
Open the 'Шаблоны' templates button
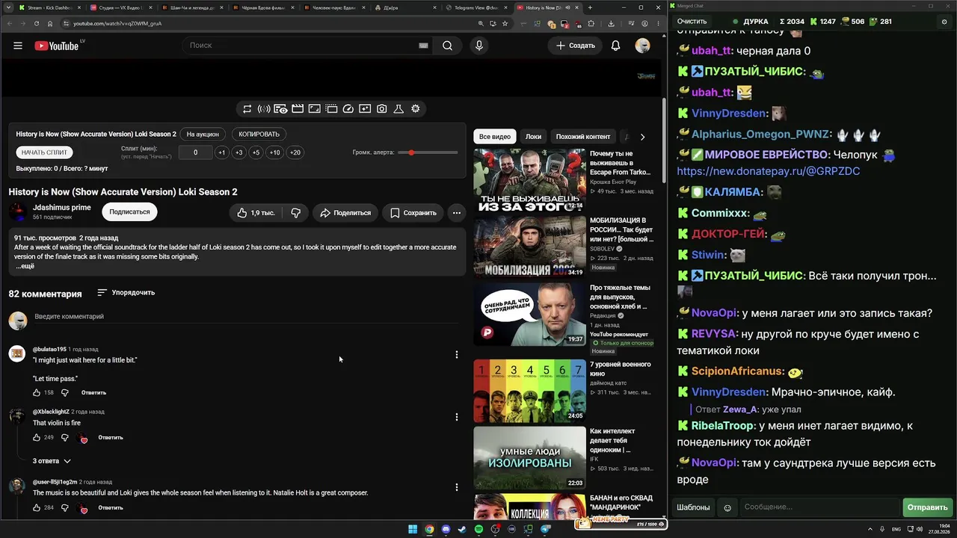click(693, 508)
